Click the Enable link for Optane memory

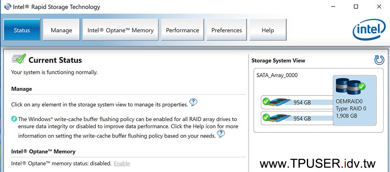tap(122, 164)
